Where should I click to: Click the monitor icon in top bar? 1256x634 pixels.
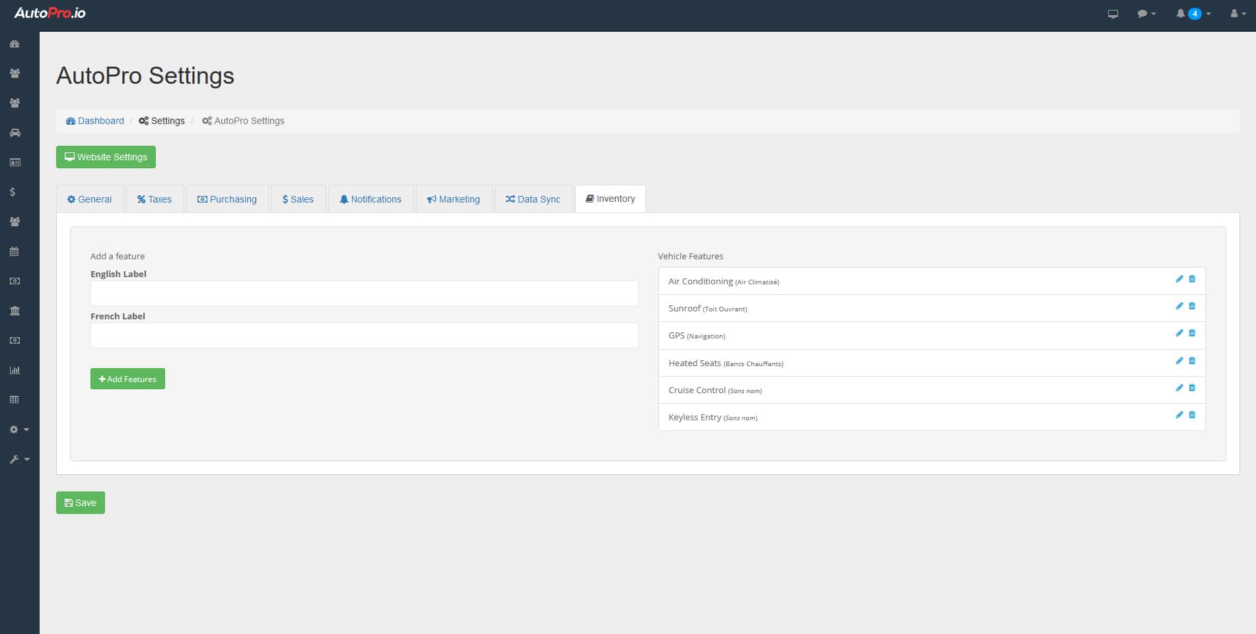1113,14
